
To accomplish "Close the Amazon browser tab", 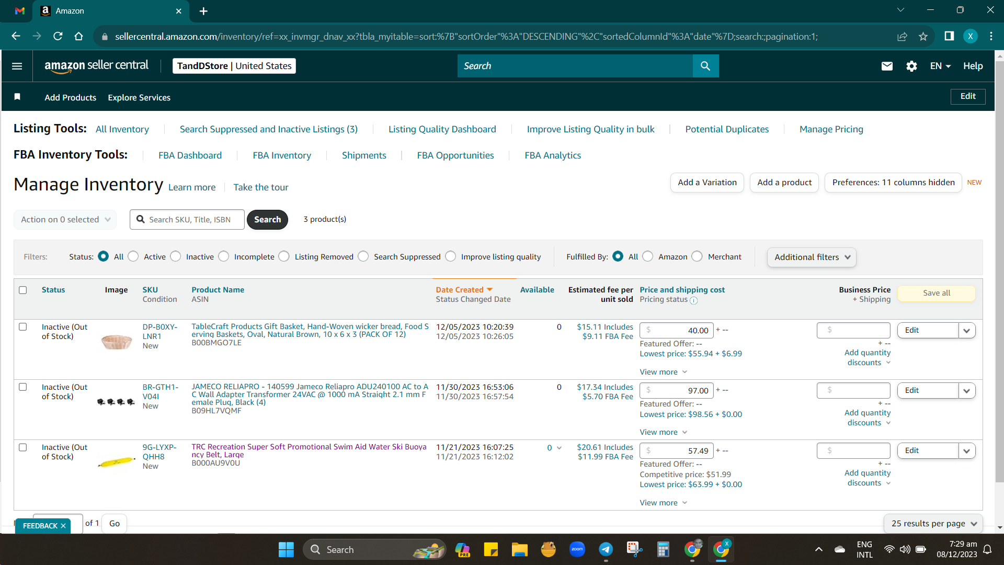I will point(178,11).
